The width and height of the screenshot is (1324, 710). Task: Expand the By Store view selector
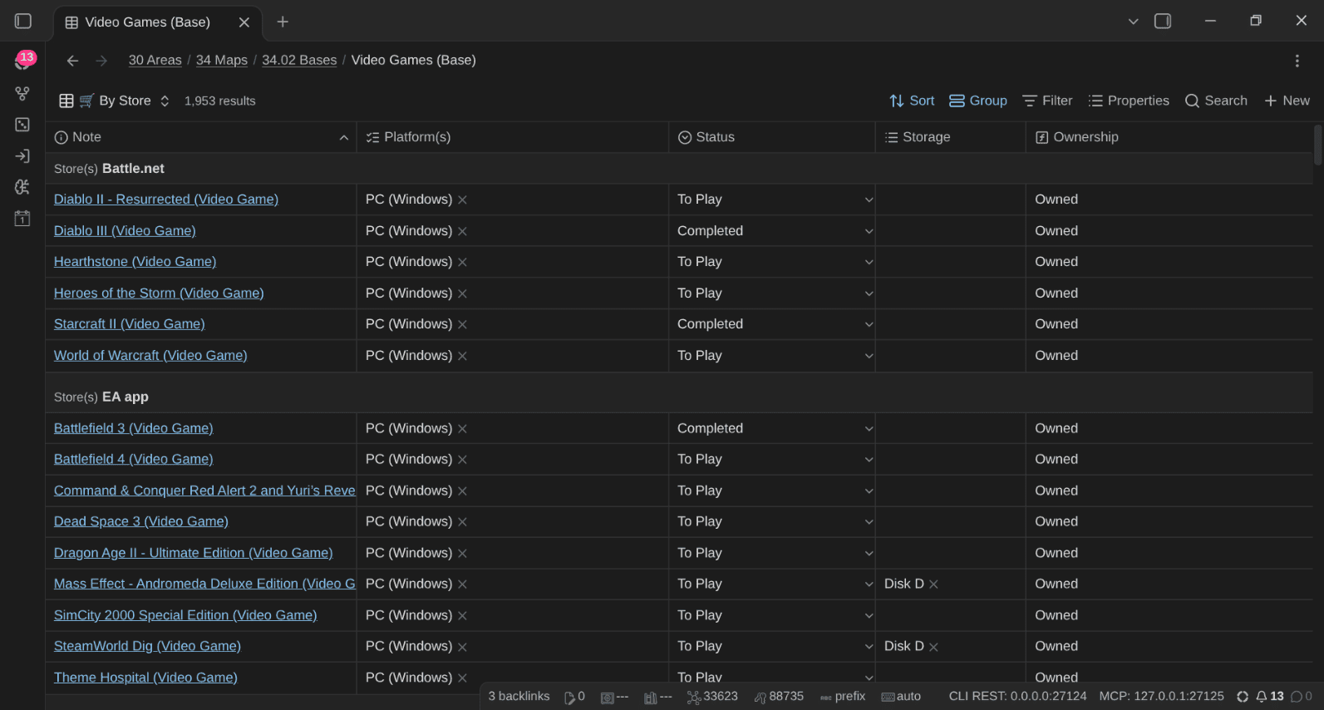tap(115, 101)
